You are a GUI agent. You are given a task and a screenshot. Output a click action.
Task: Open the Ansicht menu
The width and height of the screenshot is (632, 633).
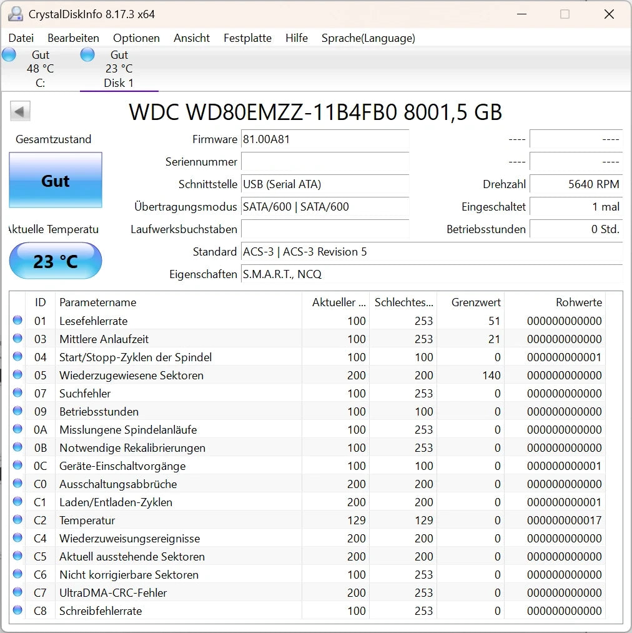click(x=191, y=38)
